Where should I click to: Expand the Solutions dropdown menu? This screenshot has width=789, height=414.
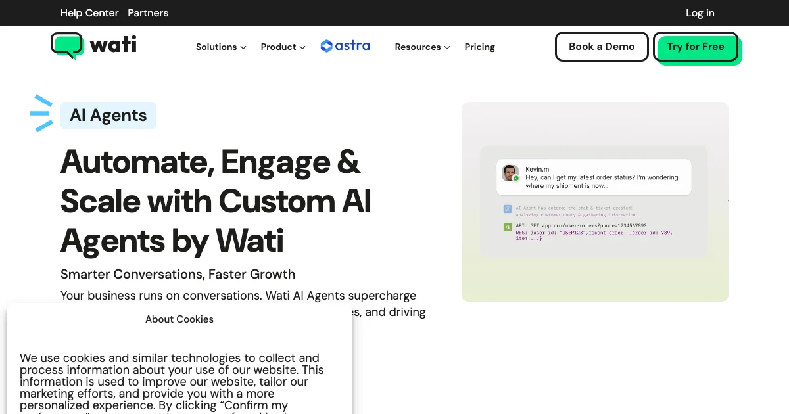point(221,47)
